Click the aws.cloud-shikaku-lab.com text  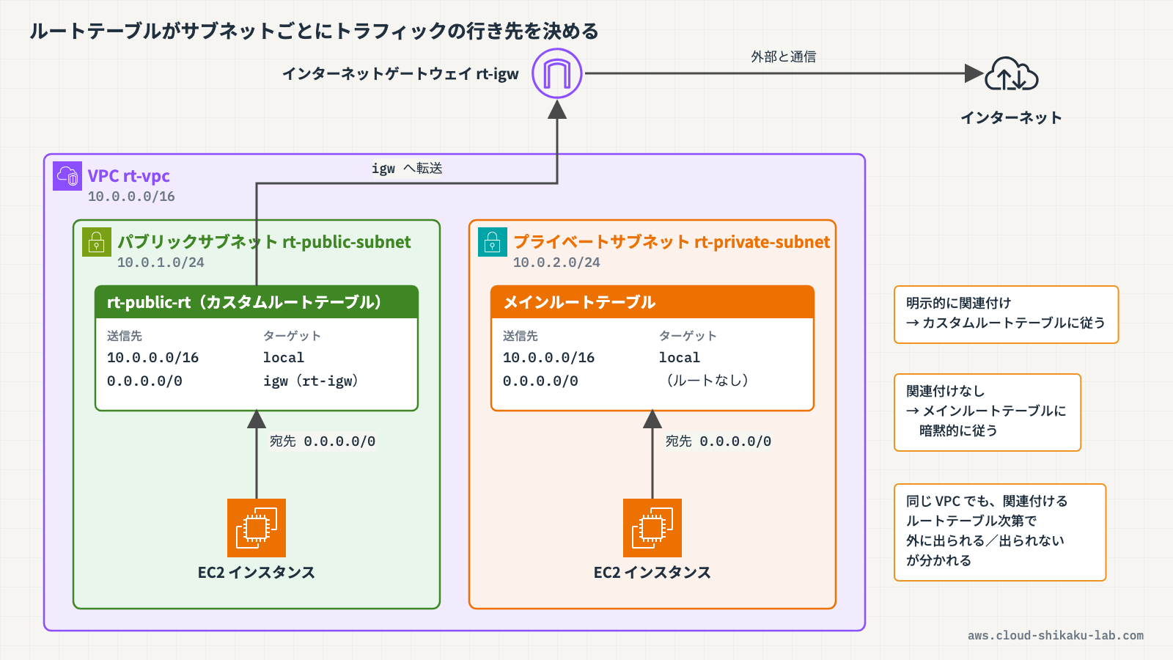point(1056,636)
